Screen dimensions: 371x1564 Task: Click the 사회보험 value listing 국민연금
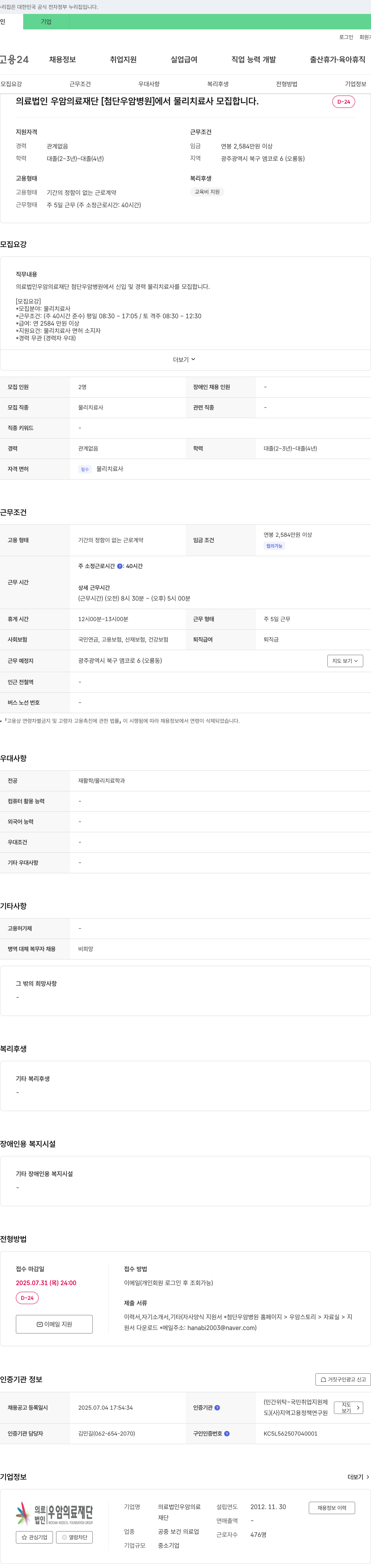123,640
